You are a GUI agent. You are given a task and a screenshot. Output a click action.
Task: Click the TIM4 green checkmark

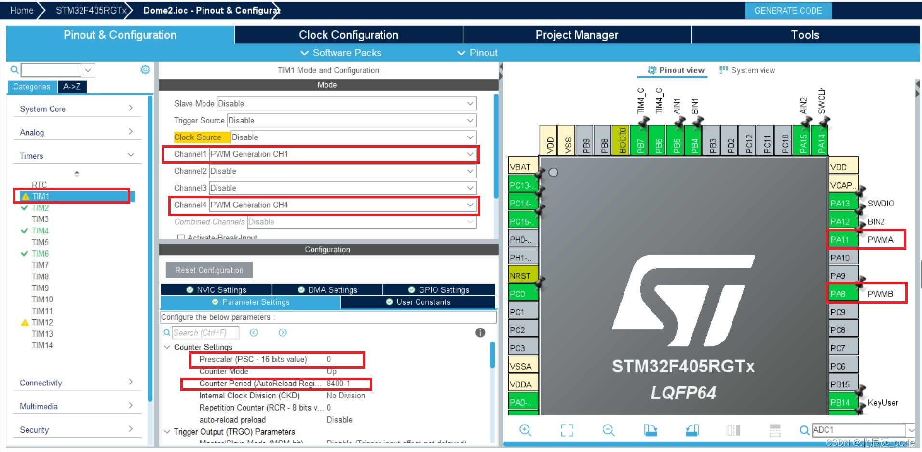(x=24, y=231)
